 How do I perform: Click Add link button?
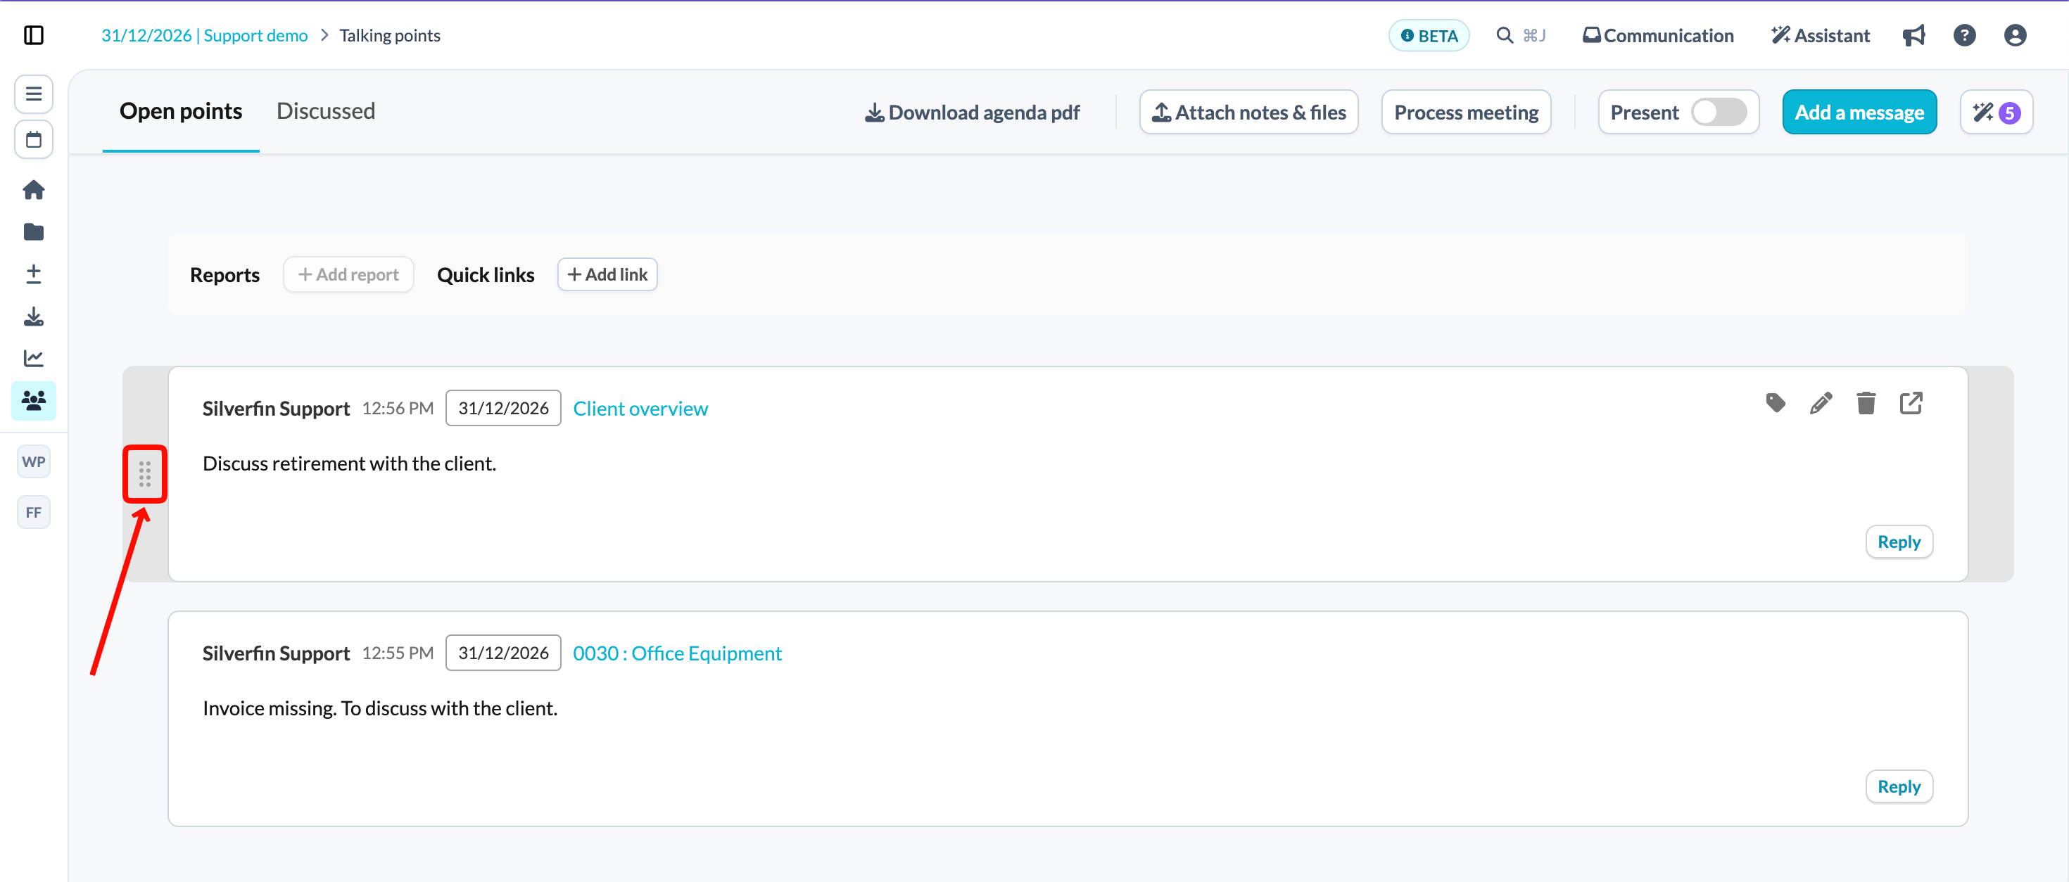click(x=607, y=274)
